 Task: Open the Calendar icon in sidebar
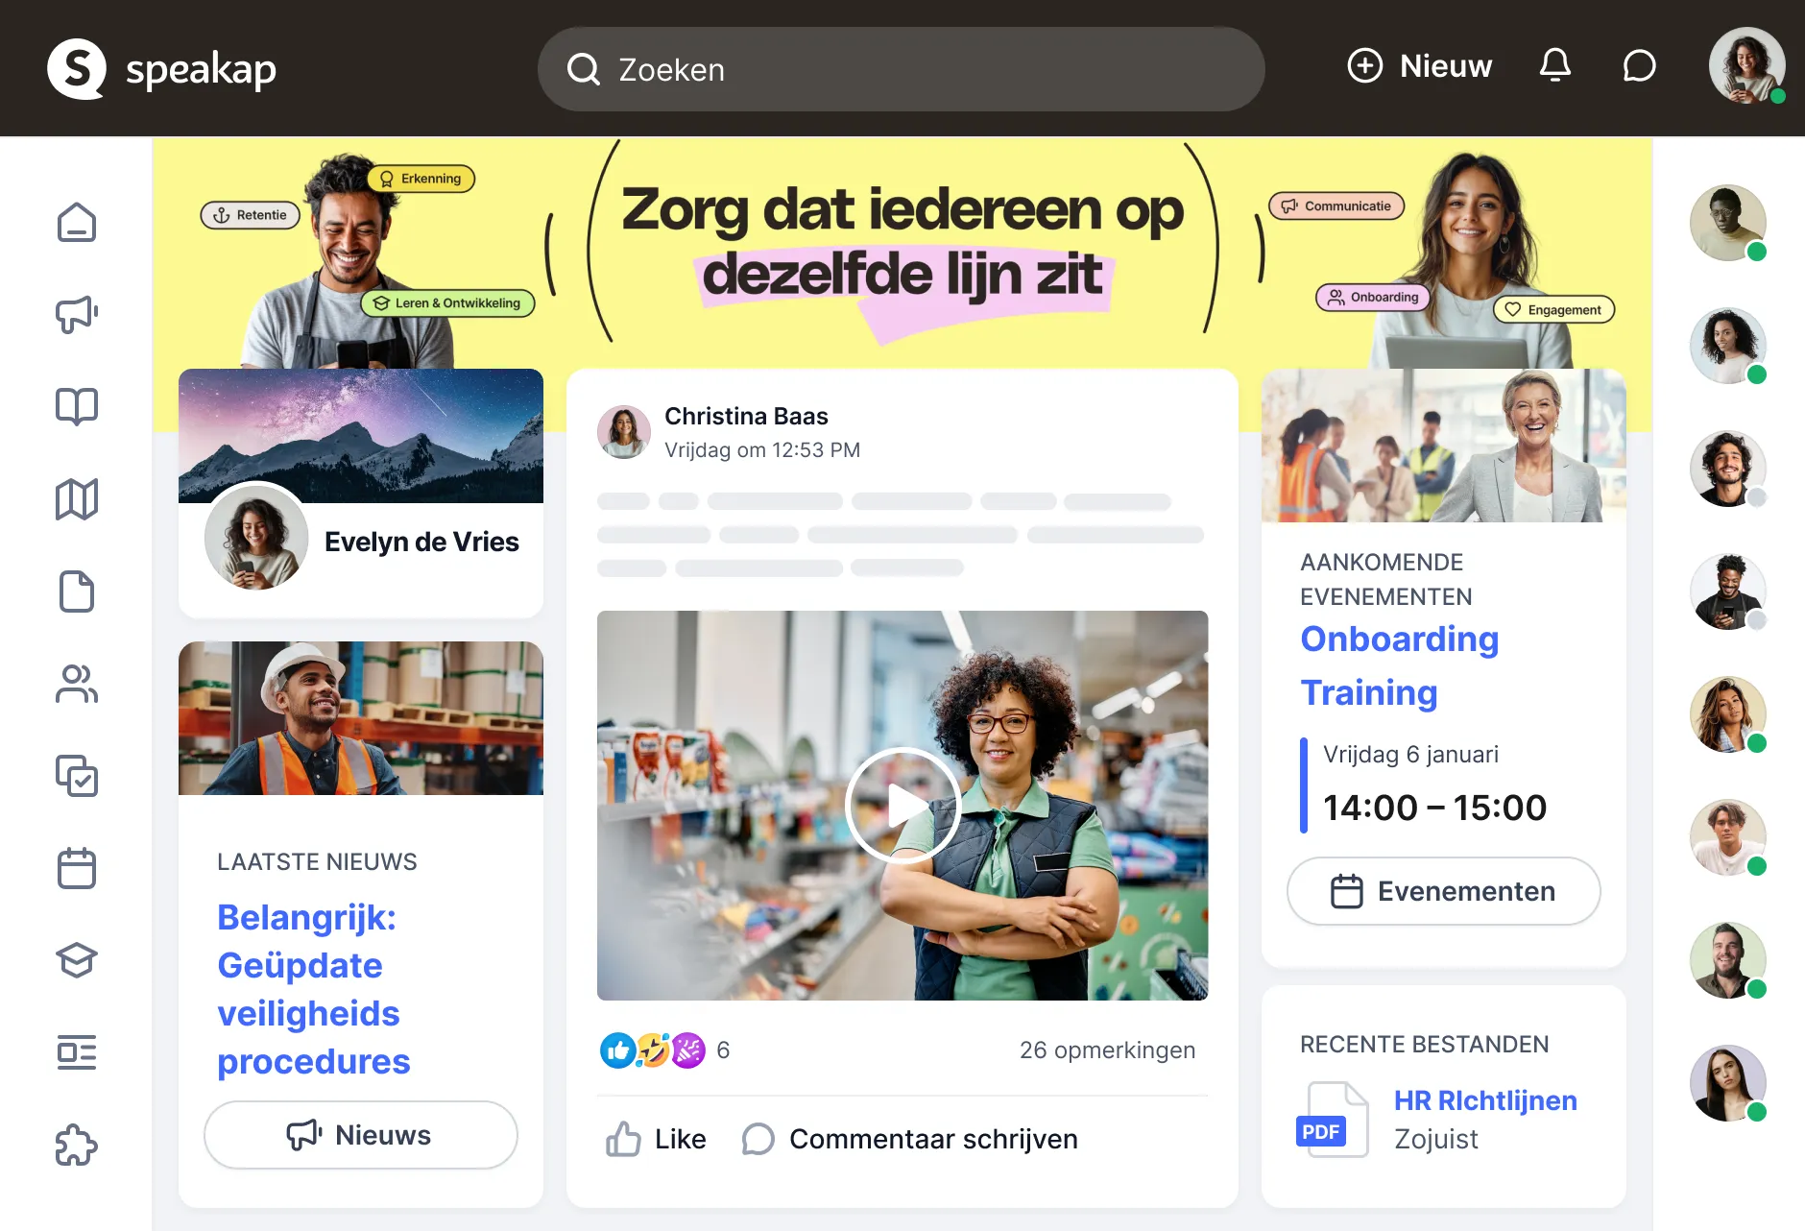[x=77, y=868]
